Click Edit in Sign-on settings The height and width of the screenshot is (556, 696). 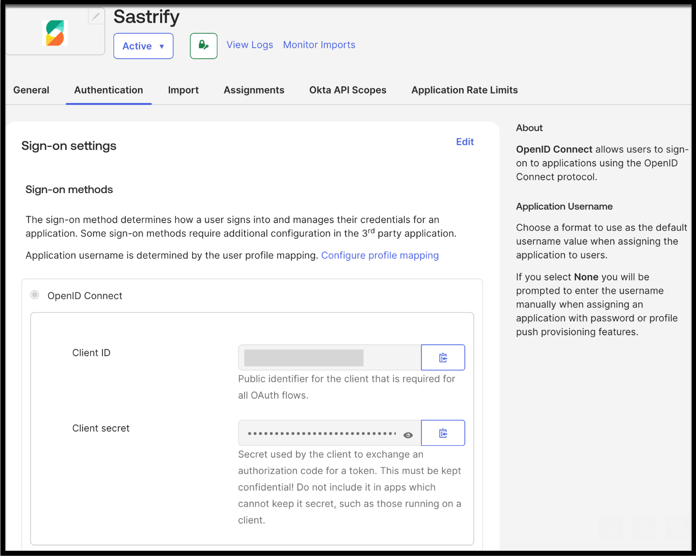coord(465,142)
